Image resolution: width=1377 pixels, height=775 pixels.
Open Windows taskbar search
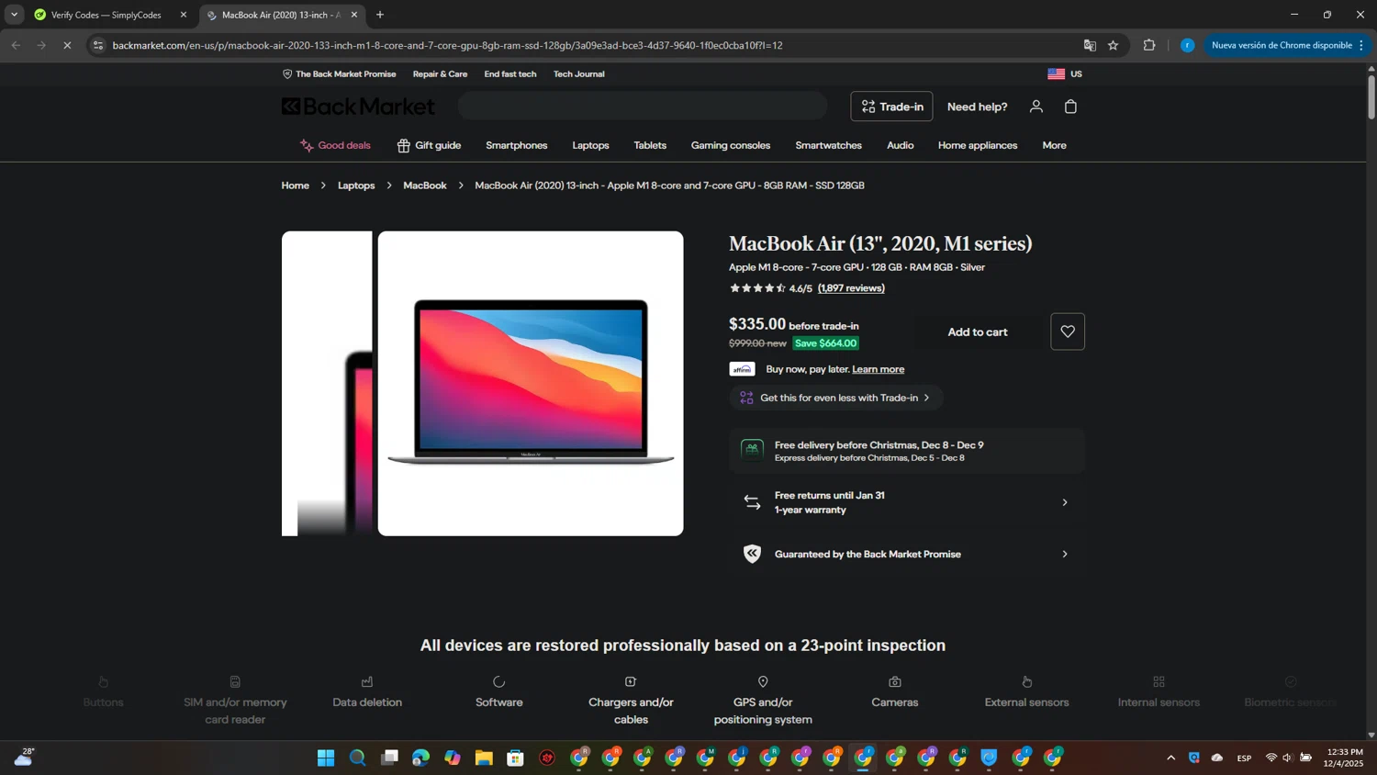(x=357, y=758)
